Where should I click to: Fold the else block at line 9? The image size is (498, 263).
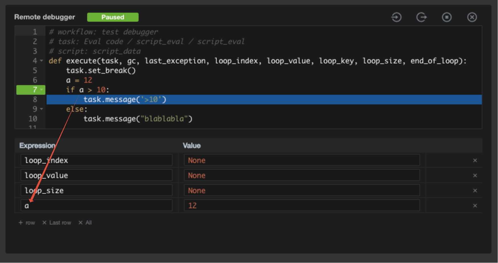[42, 109]
